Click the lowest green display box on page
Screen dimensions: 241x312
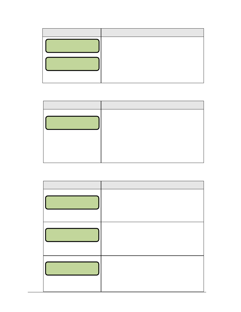[72, 268]
